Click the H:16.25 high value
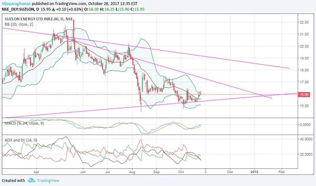The width and height of the screenshot is (316, 186). click(x=107, y=9)
